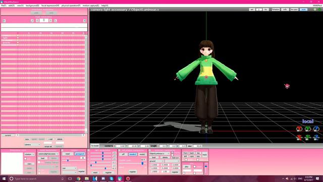Click the light manipulation reset button
Screen dimensions: 323x182
tap(95, 172)
